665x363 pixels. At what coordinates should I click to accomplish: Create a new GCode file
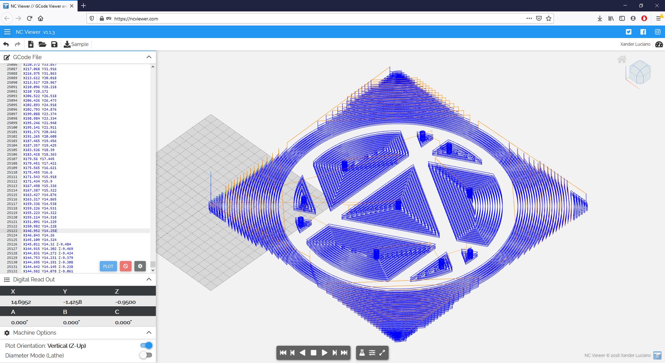click(31, 44)
